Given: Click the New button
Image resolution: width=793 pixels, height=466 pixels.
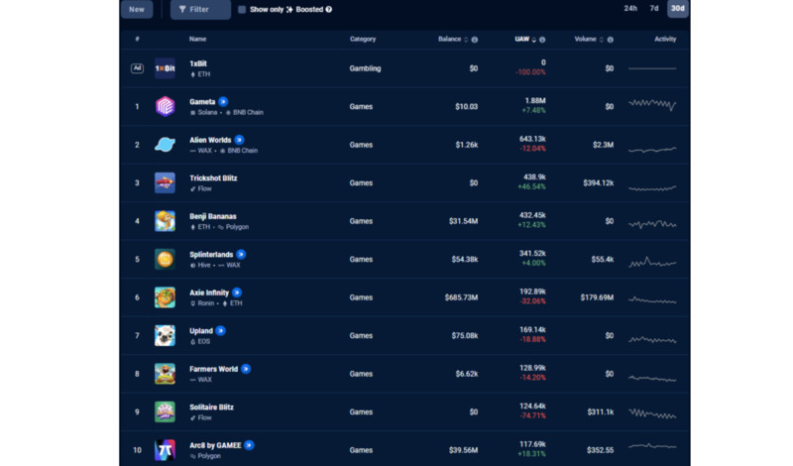Looking at the screenshot, I should (137, 9).
